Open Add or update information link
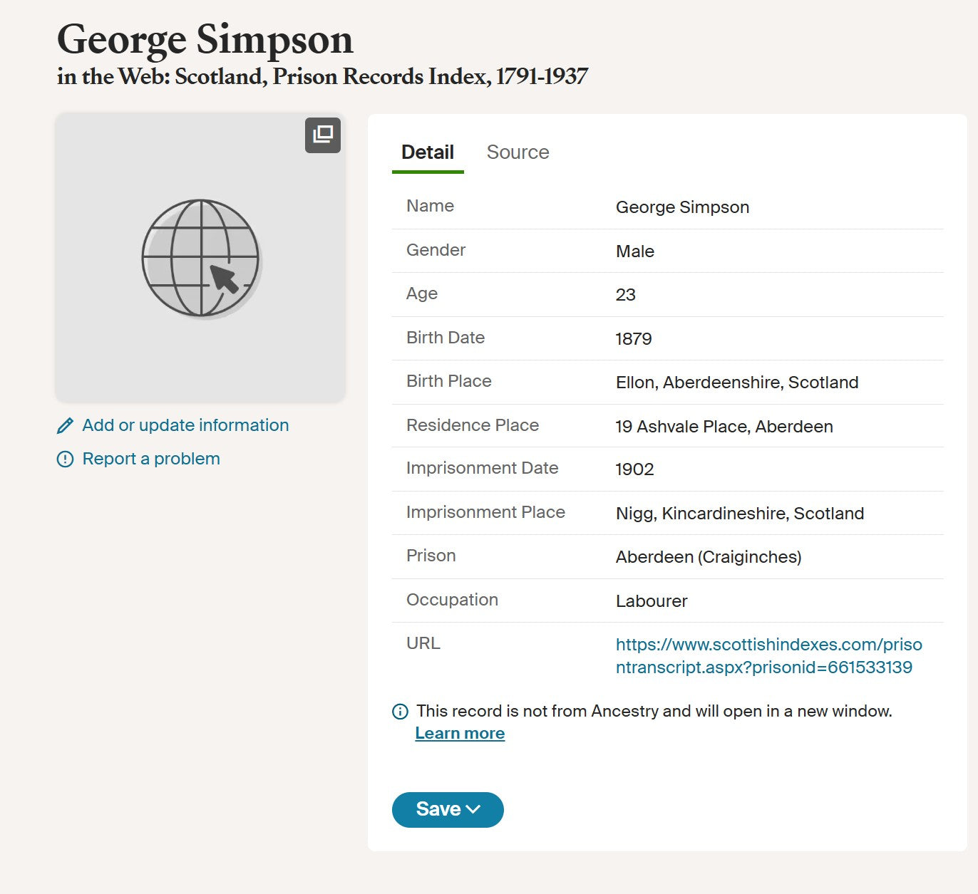This screenshot has height=894, width=978. pyautogui.click(x=185, y=425)
